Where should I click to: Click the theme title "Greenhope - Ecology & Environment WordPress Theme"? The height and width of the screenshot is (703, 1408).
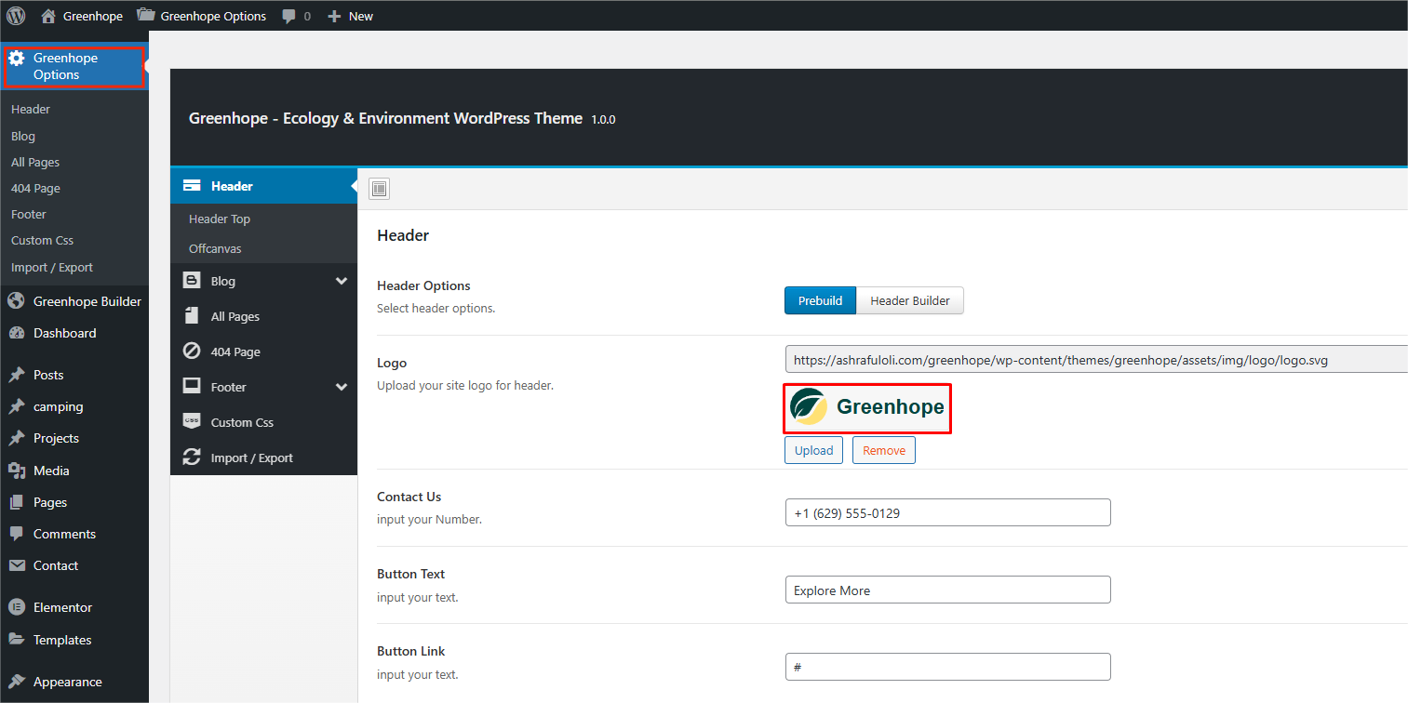(385, 118)
